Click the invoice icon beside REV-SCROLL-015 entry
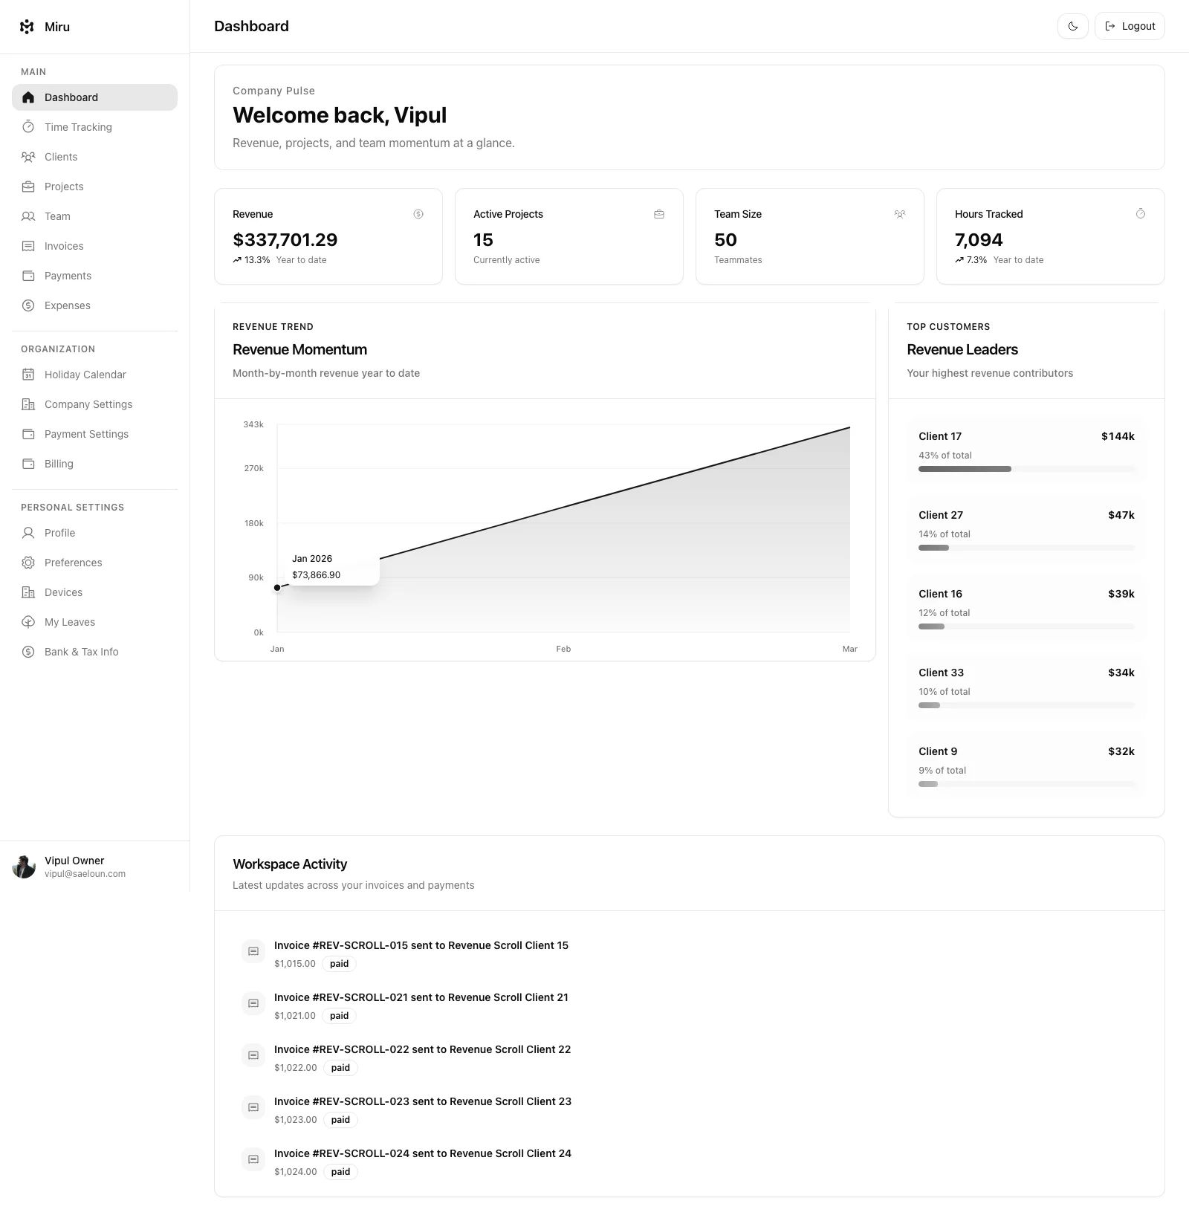This screenshot has height=1221, width=1189. coord(253,951)
